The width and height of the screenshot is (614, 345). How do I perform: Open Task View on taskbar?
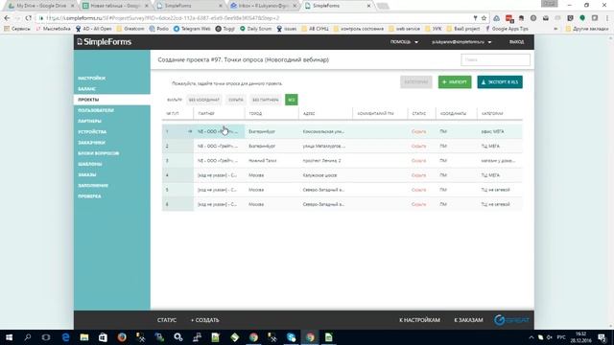[x=46, y=337]
